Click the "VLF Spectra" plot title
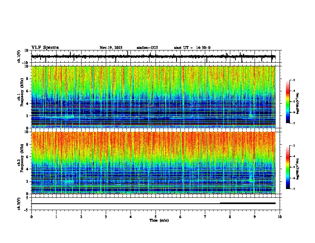Viewport: 315px width, 243px height. coord(45,48)
